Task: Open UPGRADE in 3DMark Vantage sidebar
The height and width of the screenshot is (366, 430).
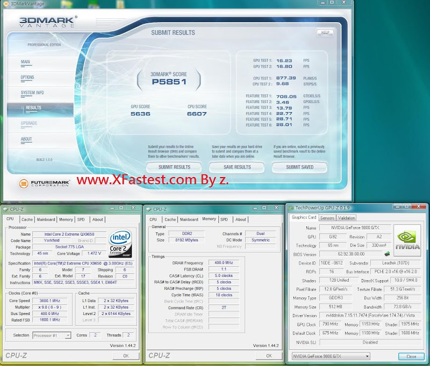Action: [x=29, y=123]
